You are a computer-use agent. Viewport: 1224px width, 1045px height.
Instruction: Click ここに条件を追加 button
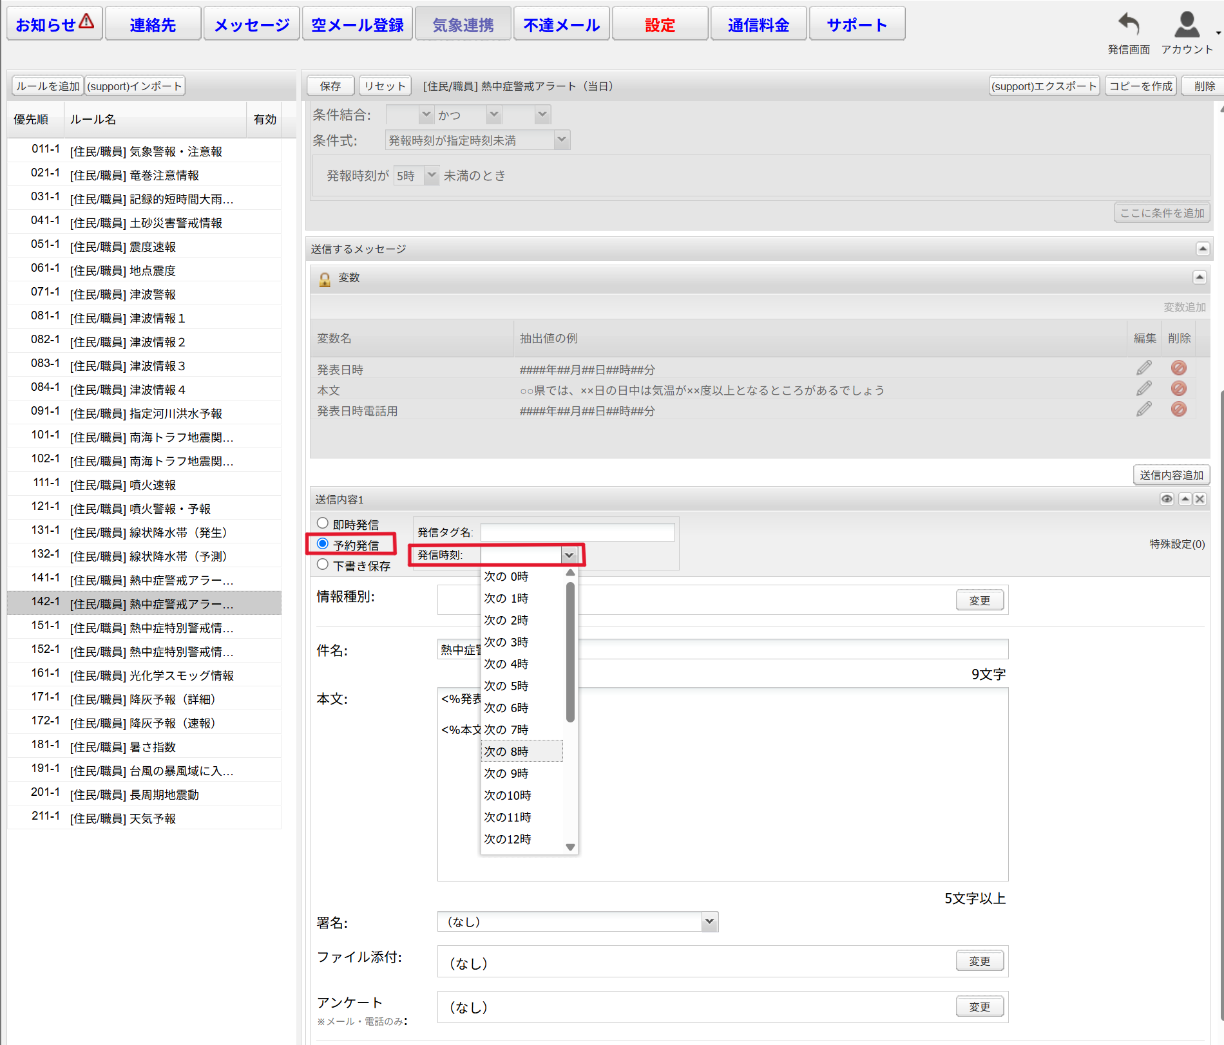[x=1162, y=212]
